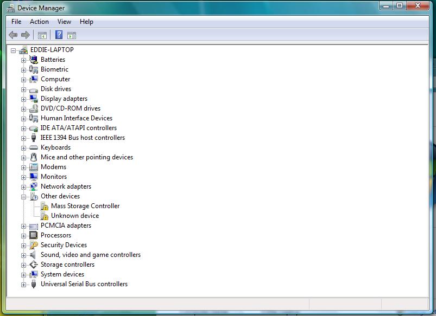
Task: Select the Other devices label
Action: click(x=60, y=196)
